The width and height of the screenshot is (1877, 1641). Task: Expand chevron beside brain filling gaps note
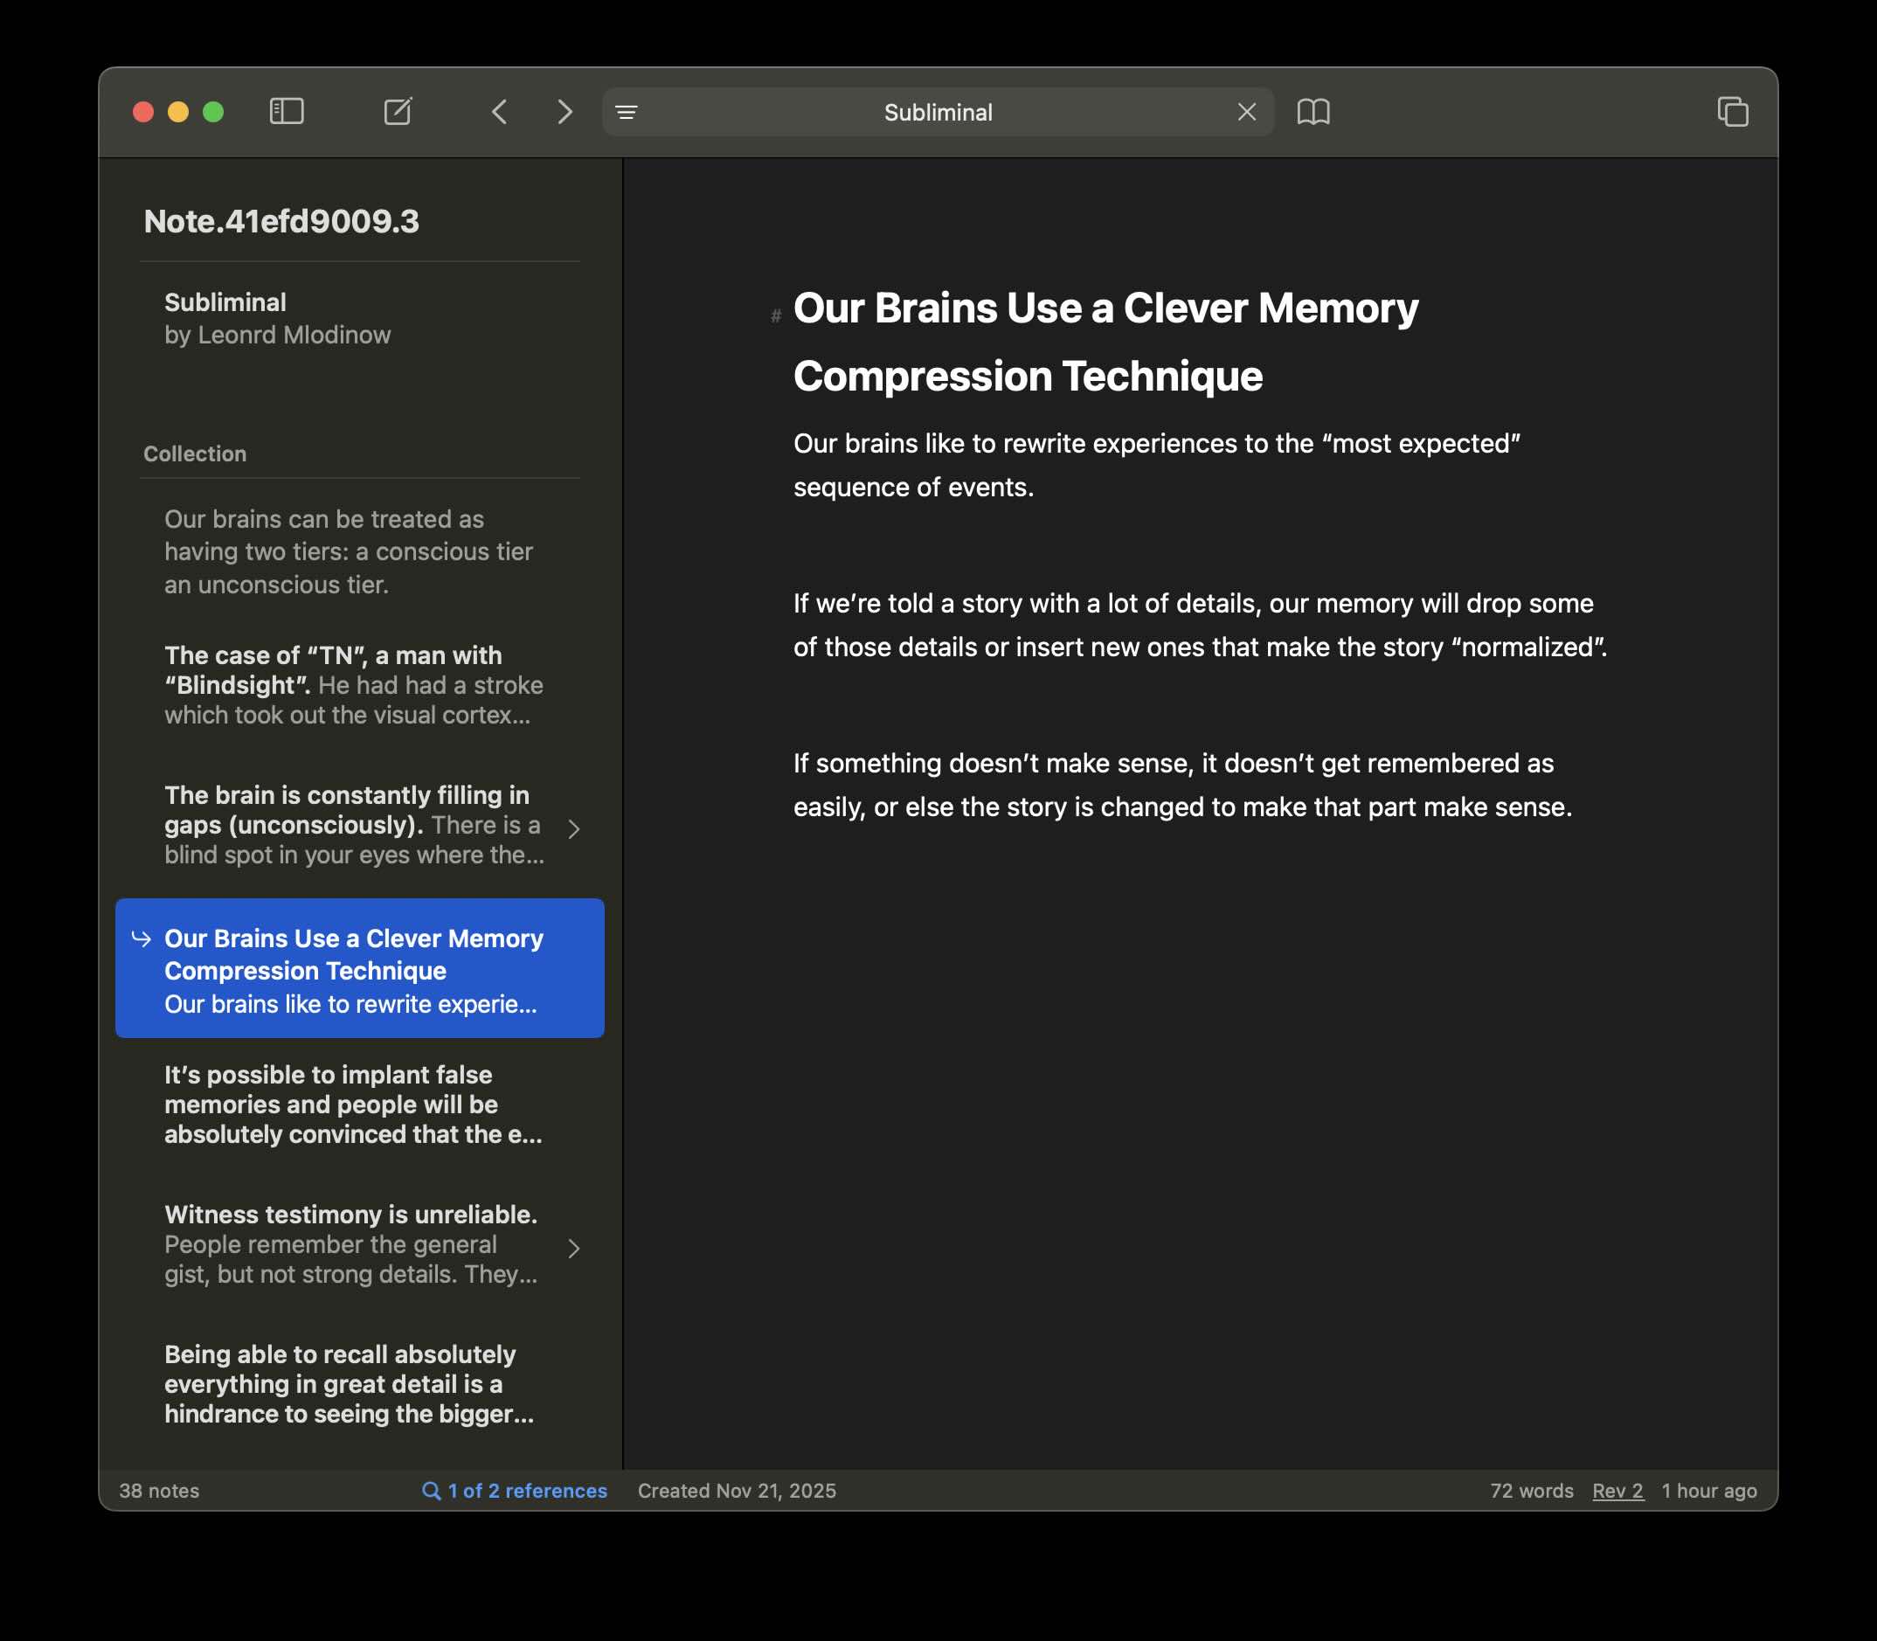click(x=574, y=828)
